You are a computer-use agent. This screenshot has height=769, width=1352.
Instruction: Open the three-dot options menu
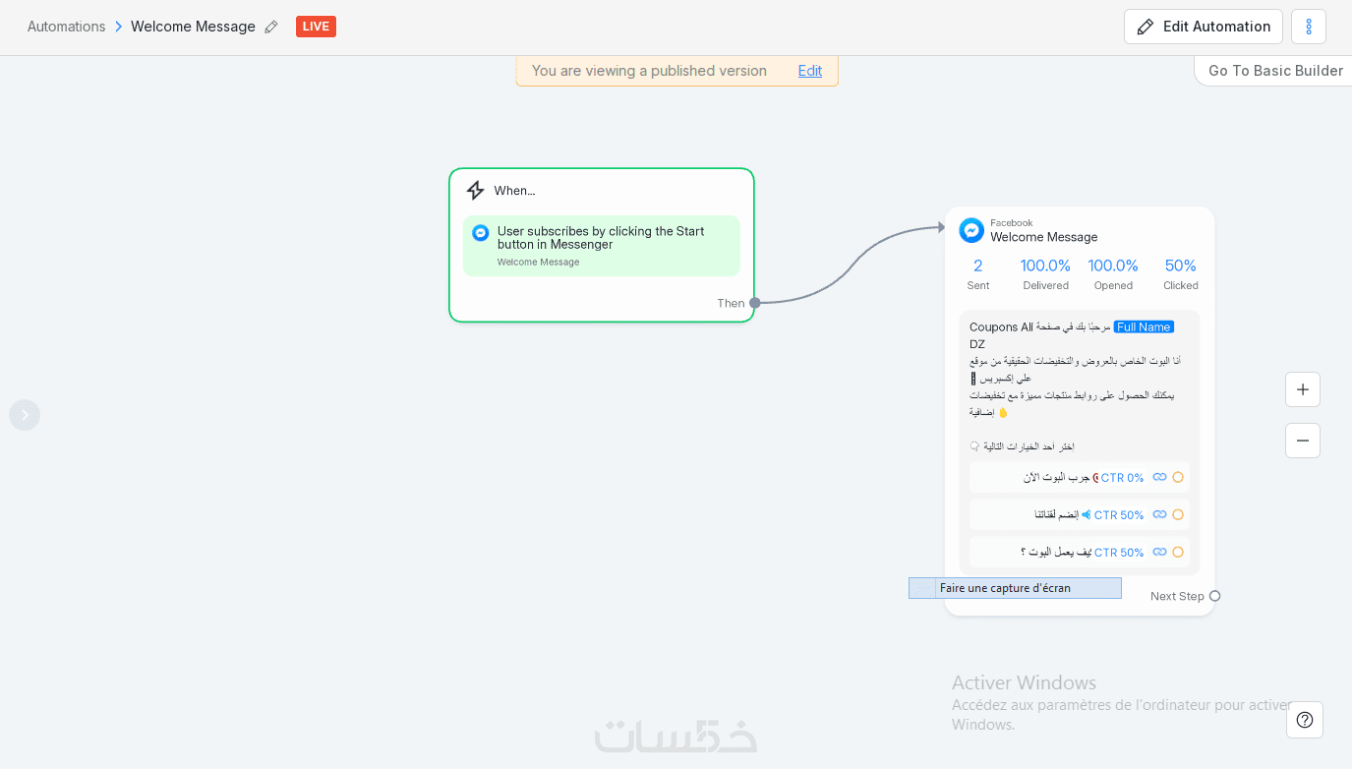click(1308, 27)
